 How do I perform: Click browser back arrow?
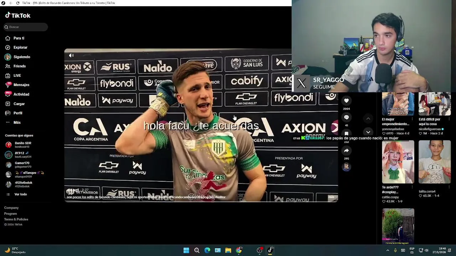[11, 3]
